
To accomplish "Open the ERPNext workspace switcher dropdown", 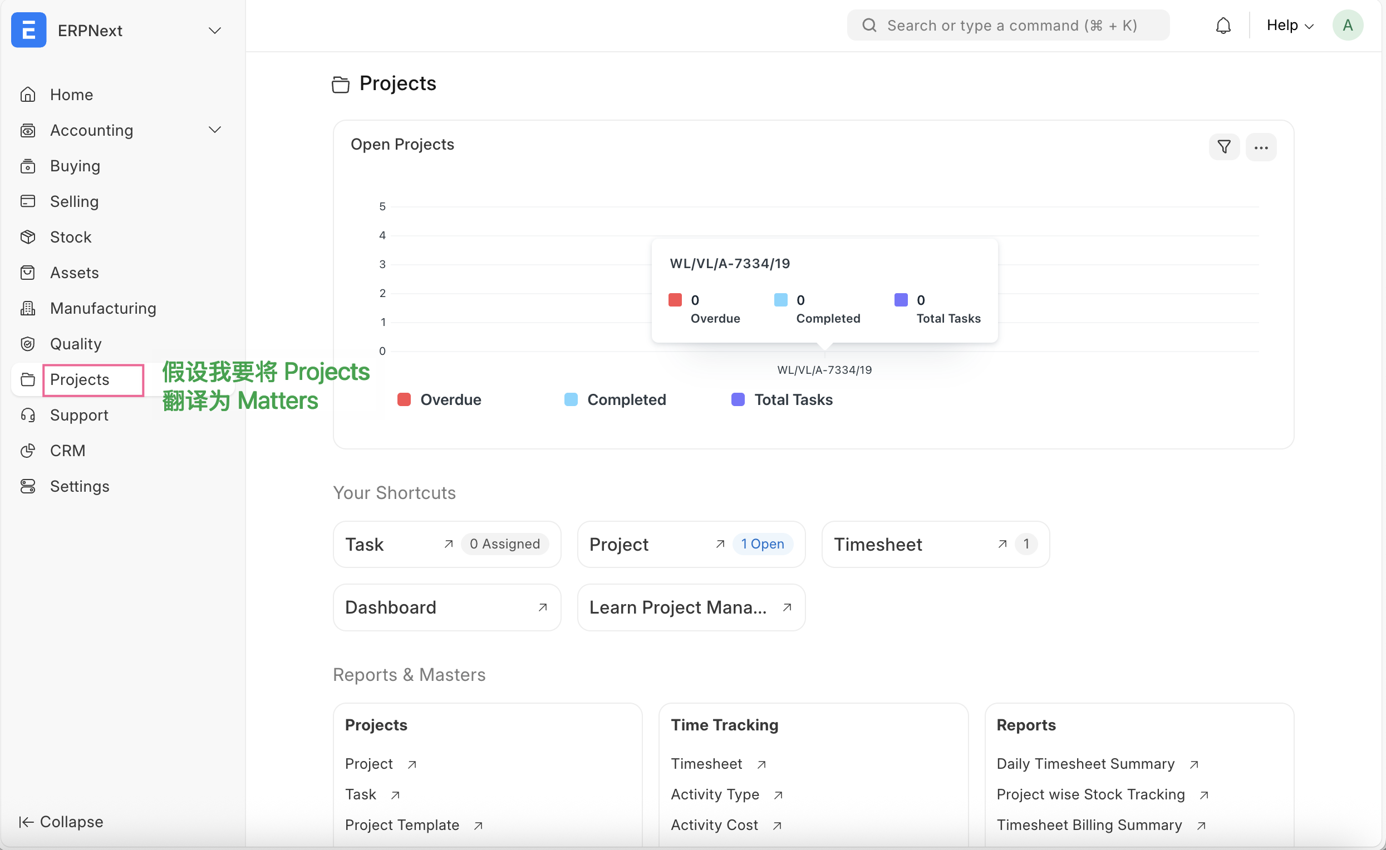I will (x=214, y=31).
